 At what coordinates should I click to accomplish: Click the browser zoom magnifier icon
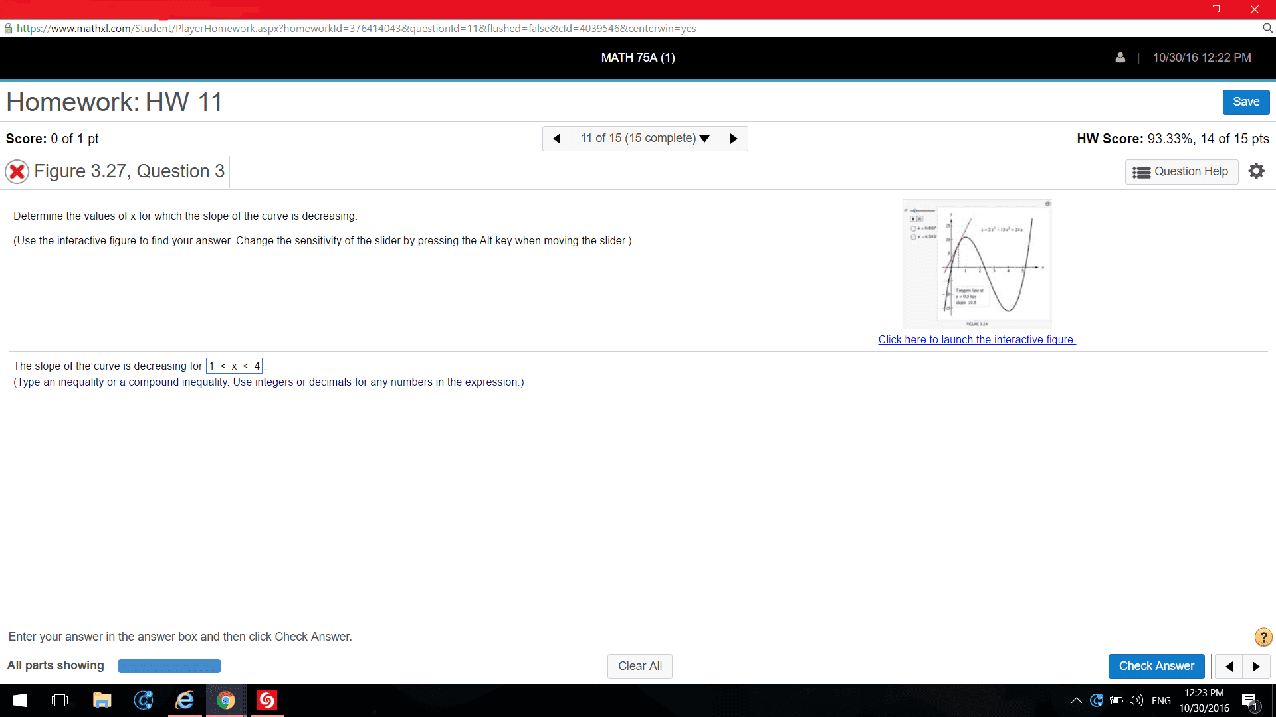[x=1267, y=28]
